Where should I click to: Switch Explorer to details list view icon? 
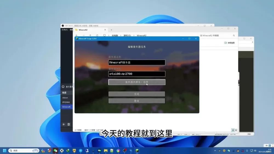(233, 130)
